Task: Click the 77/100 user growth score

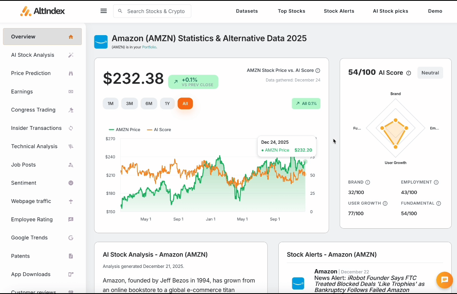Action: point(356,214)
